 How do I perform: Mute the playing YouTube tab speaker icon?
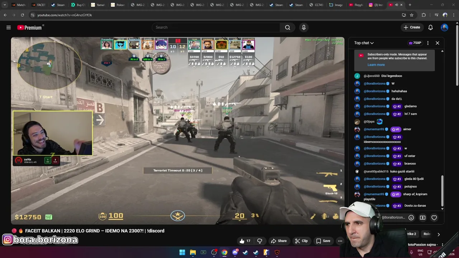(396, 5)
